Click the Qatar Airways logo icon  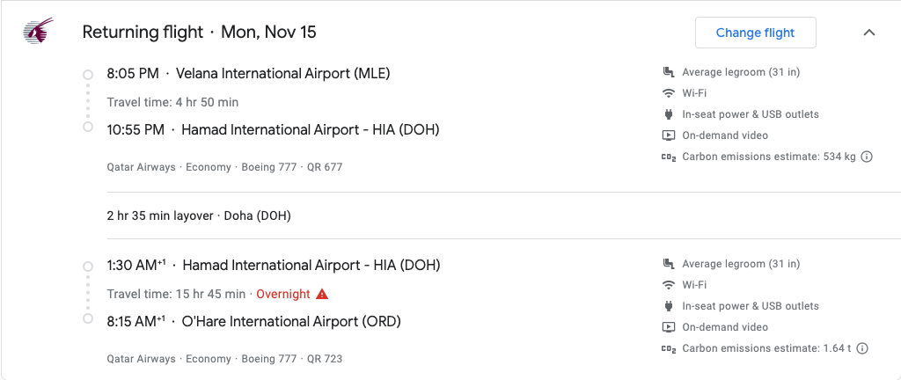pos(38,31)
